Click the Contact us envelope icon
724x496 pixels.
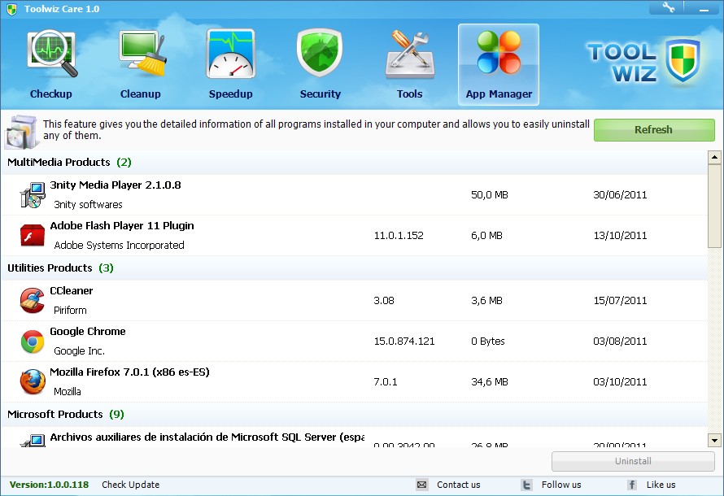click(421, 485)
